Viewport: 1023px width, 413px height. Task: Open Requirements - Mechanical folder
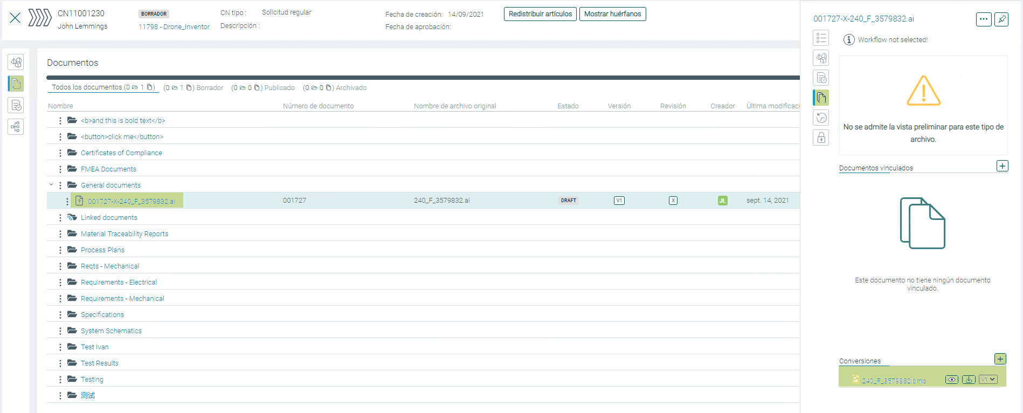click(x=122, y=299)
